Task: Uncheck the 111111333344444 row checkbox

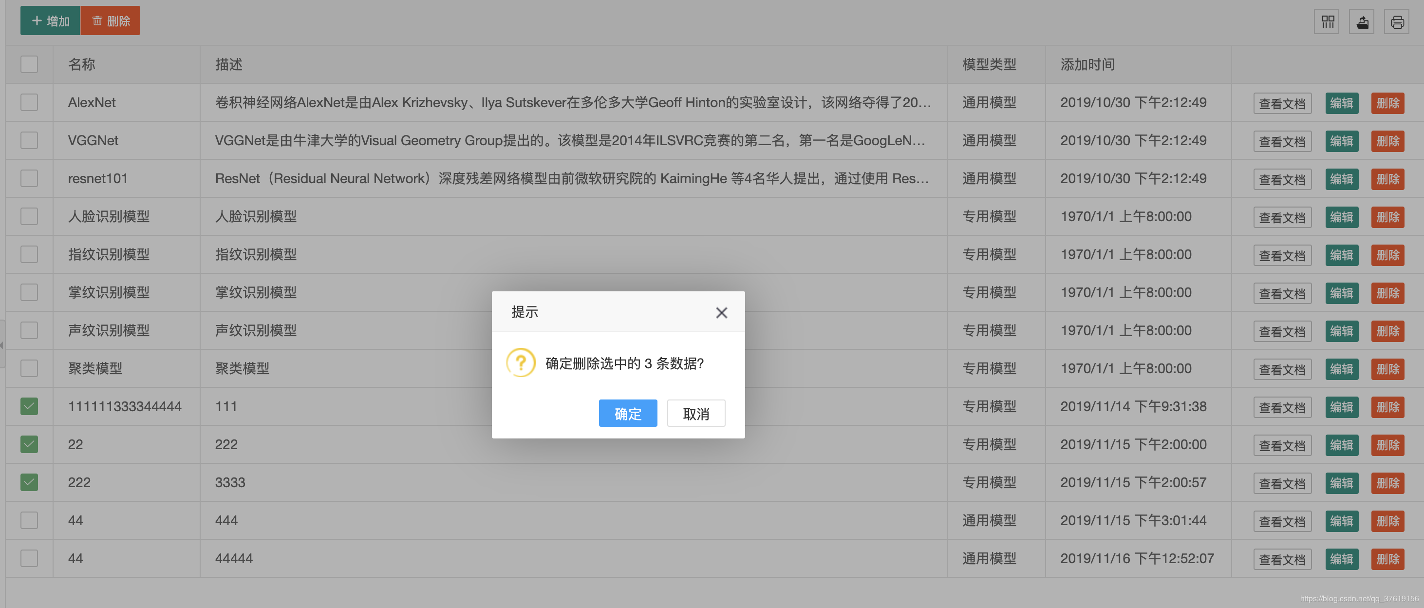Action: click(x=29, y=406)
